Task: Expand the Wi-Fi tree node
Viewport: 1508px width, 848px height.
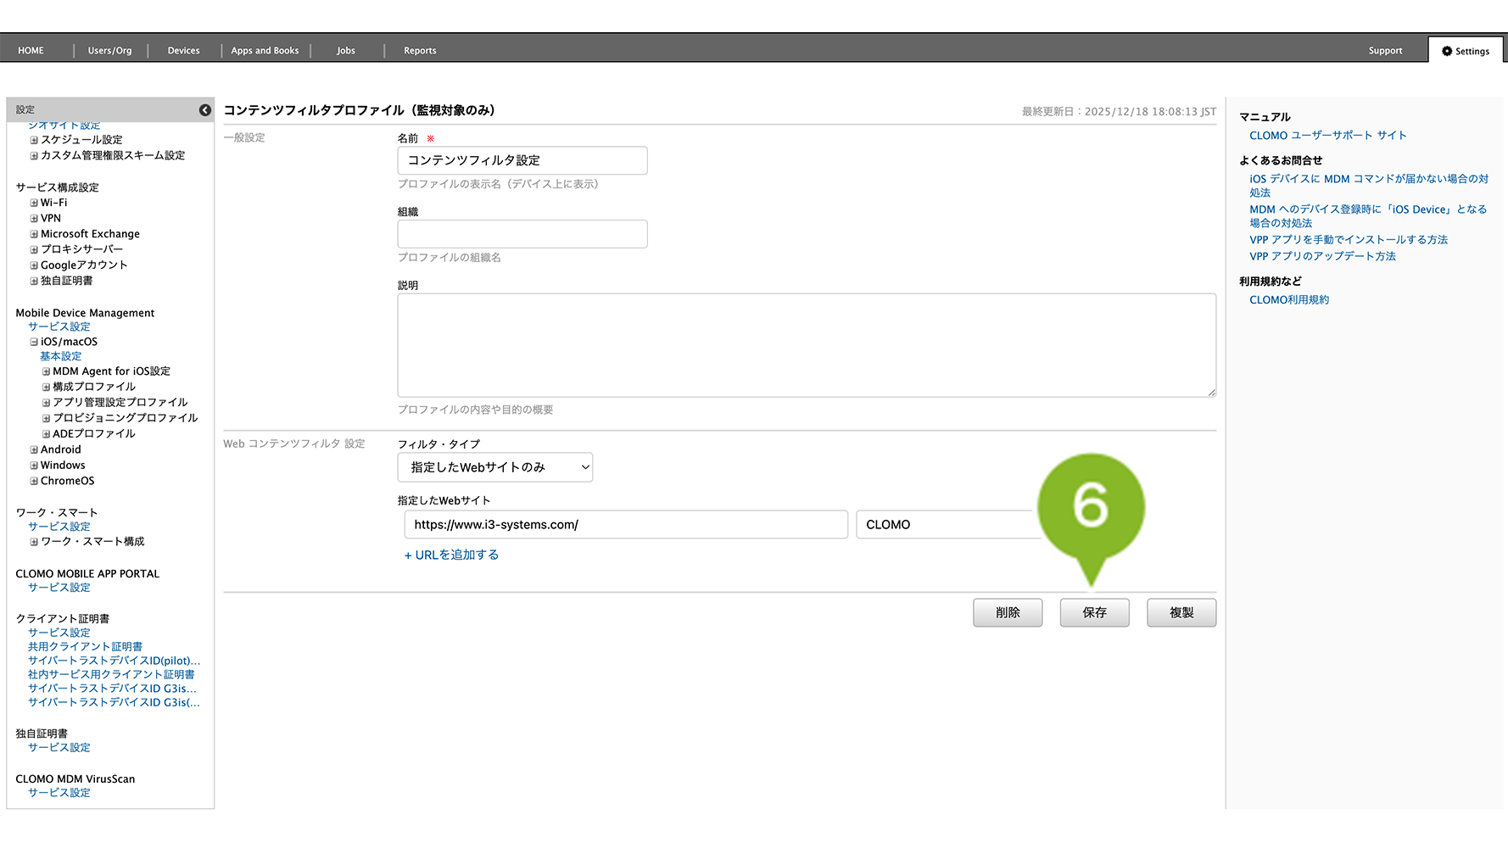Action: click(x=34, y=204)
